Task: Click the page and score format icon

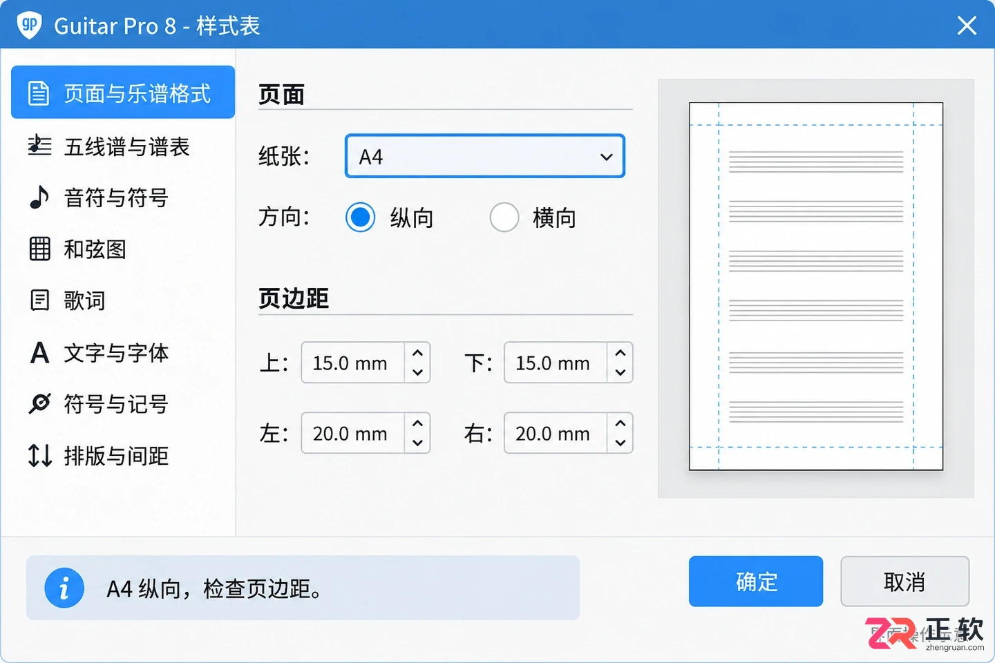Action: coord(39,93)
